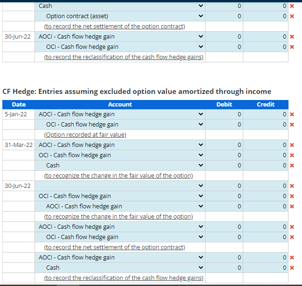Click Debit field of 5-Jan-22 AOCI row
Screen dimensions: 302x286
224,114
